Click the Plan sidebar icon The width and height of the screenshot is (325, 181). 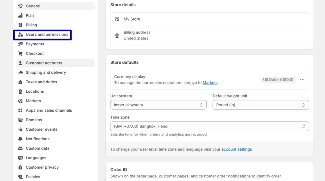click(20, 16)
